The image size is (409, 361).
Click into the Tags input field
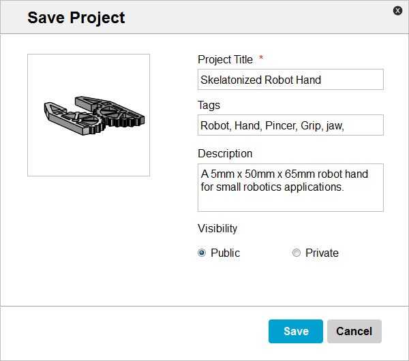(290, 125)
